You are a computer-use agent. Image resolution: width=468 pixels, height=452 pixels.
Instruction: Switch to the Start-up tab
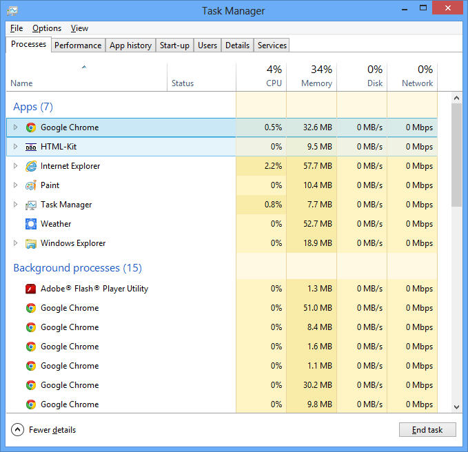tap(174, 45)
